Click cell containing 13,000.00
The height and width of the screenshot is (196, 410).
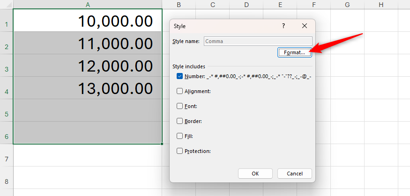88,88
